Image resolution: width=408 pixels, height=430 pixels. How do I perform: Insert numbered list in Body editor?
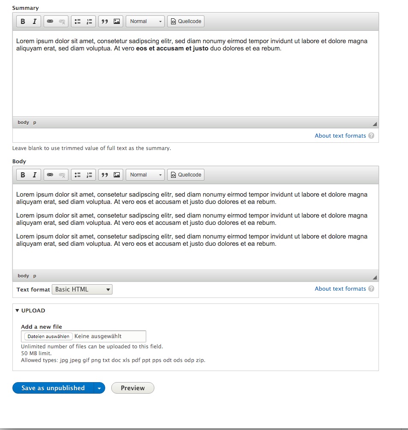[89, 175]
